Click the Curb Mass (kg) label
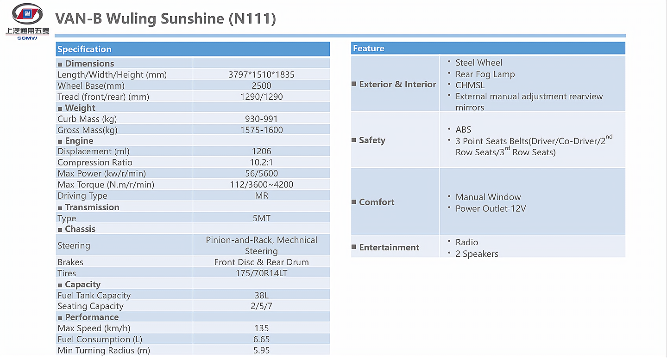The width and height of the screenshot is (667, 358). coord(87,119)
